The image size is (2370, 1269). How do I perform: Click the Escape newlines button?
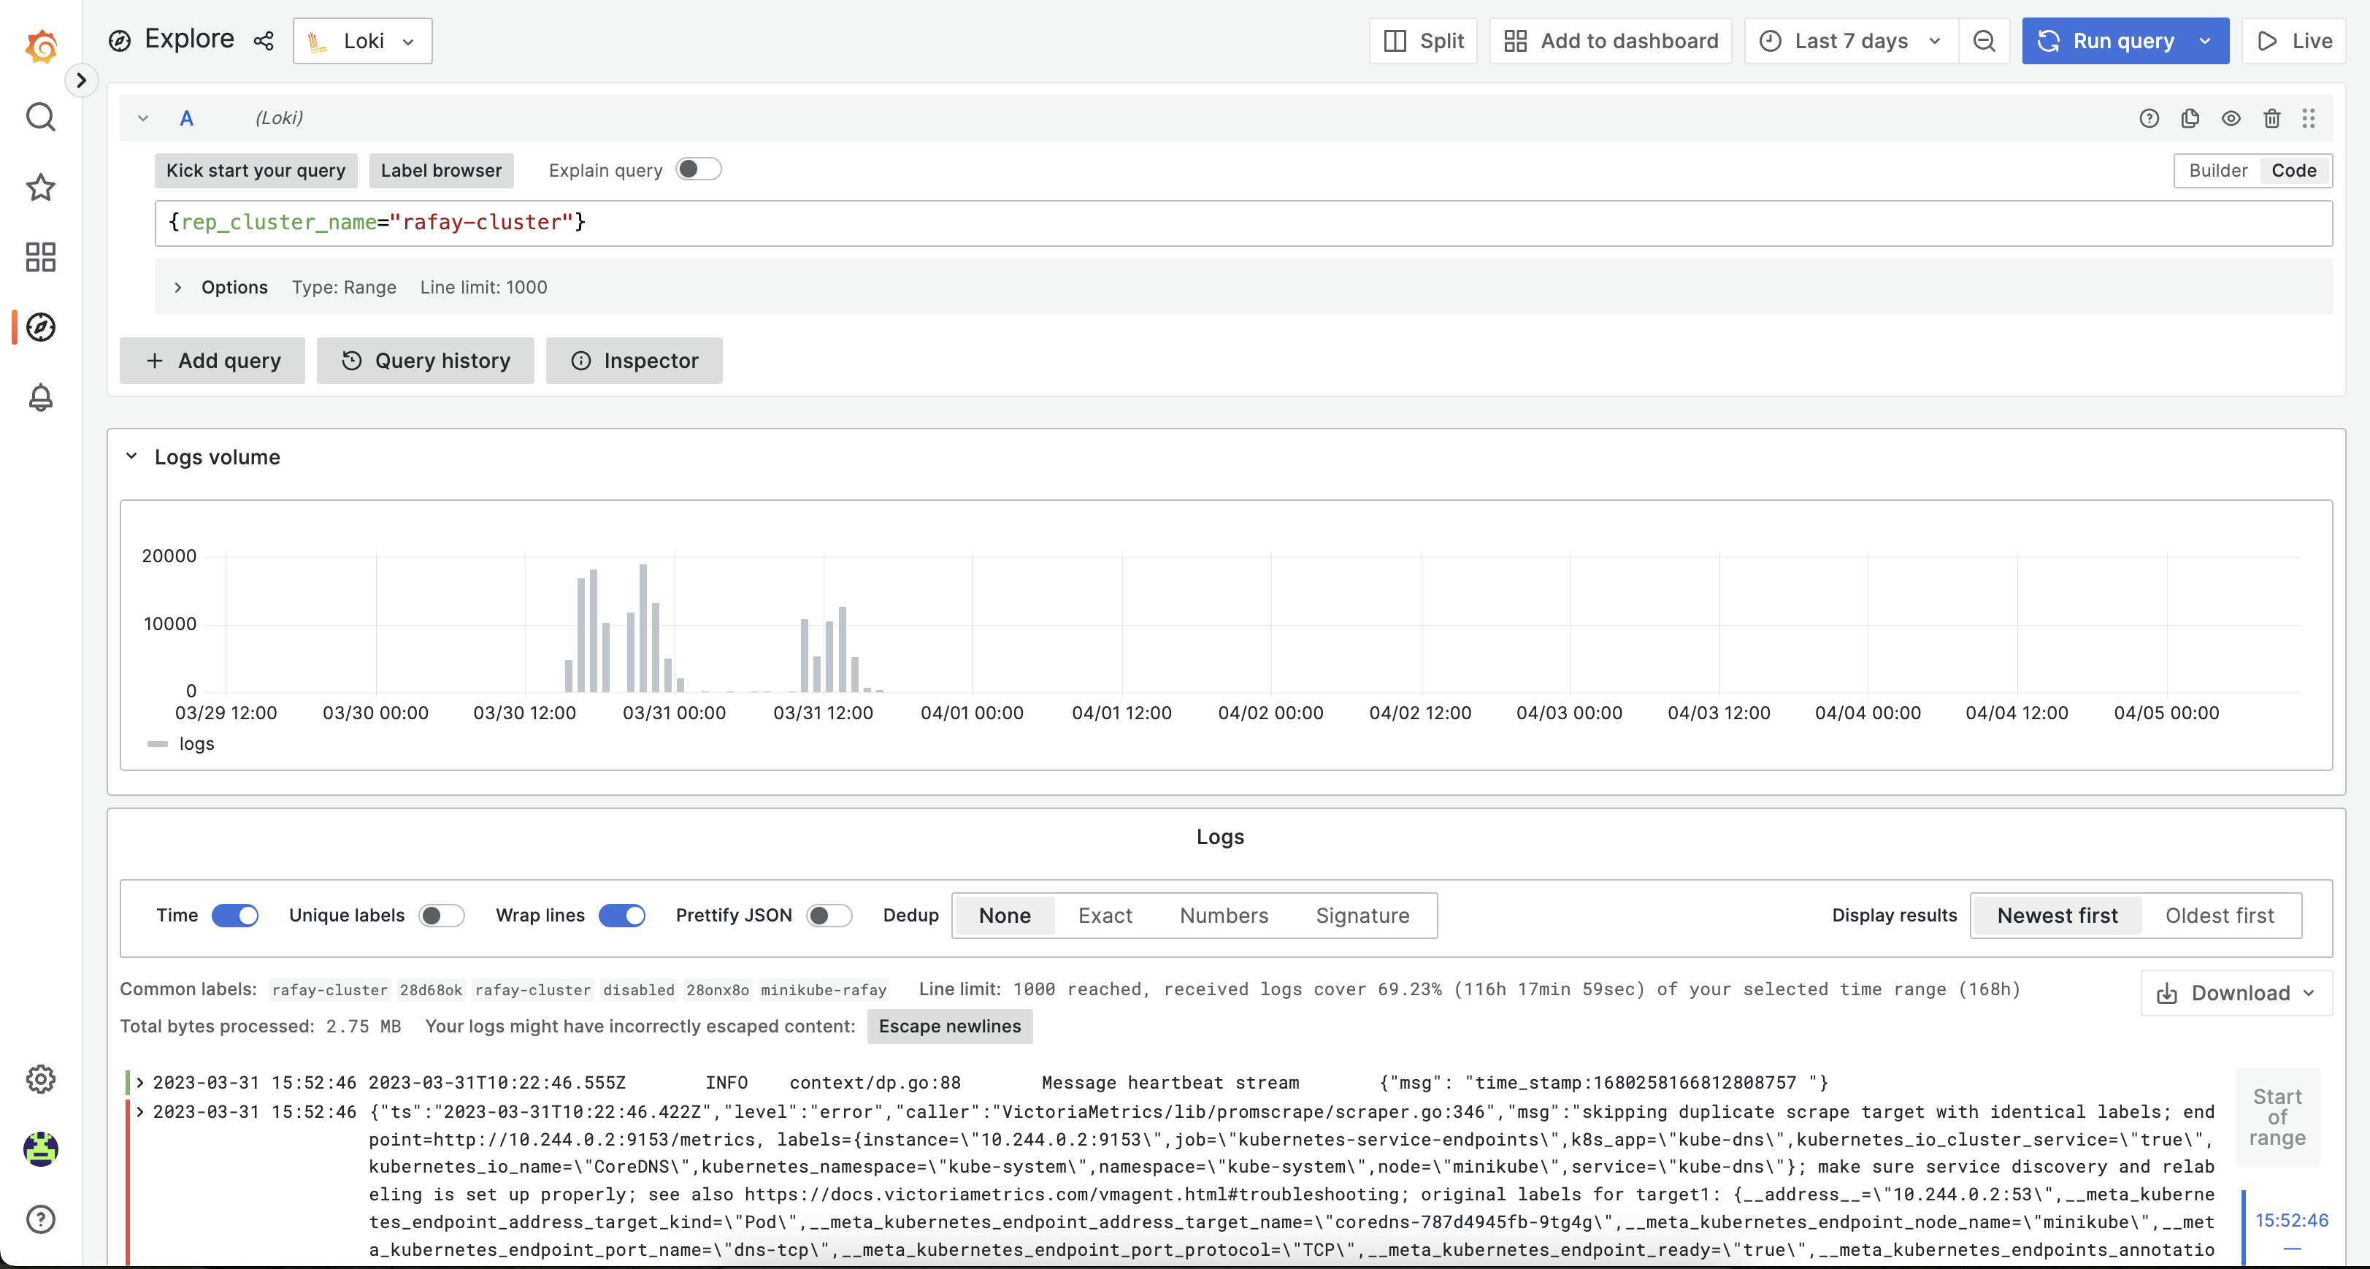click(x=948, y=1026)
